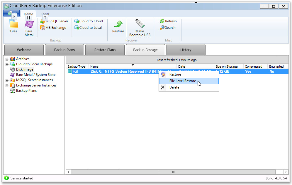292x185 pixels.
Task: Select Backup Plans tree item
Action: click(26, 91)
